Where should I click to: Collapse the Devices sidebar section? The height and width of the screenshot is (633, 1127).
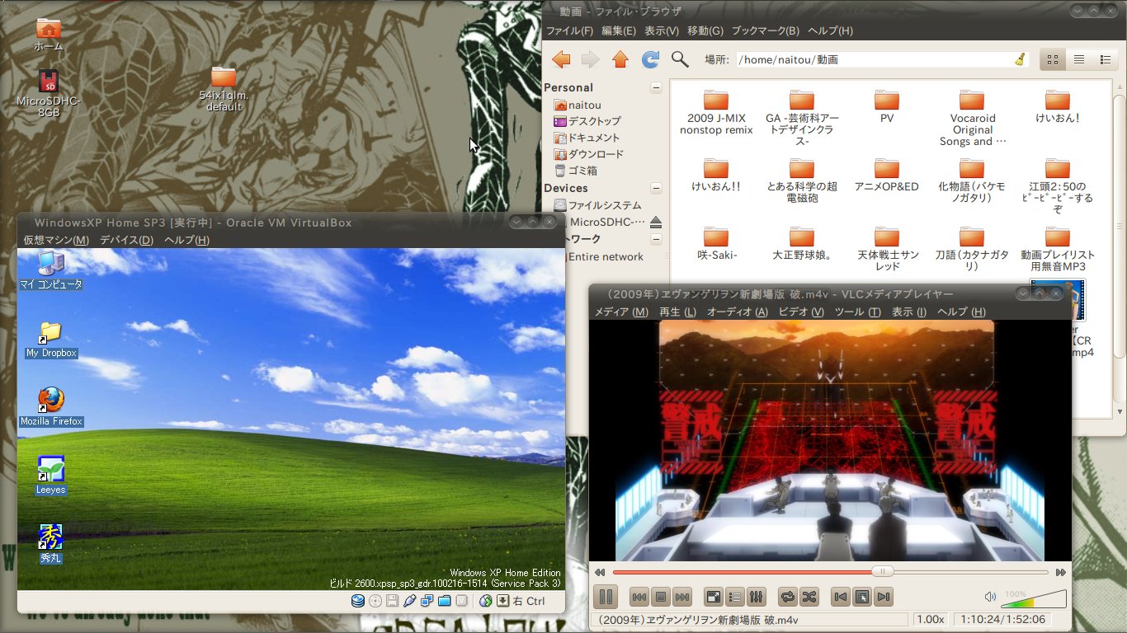(x=656, y=188)
